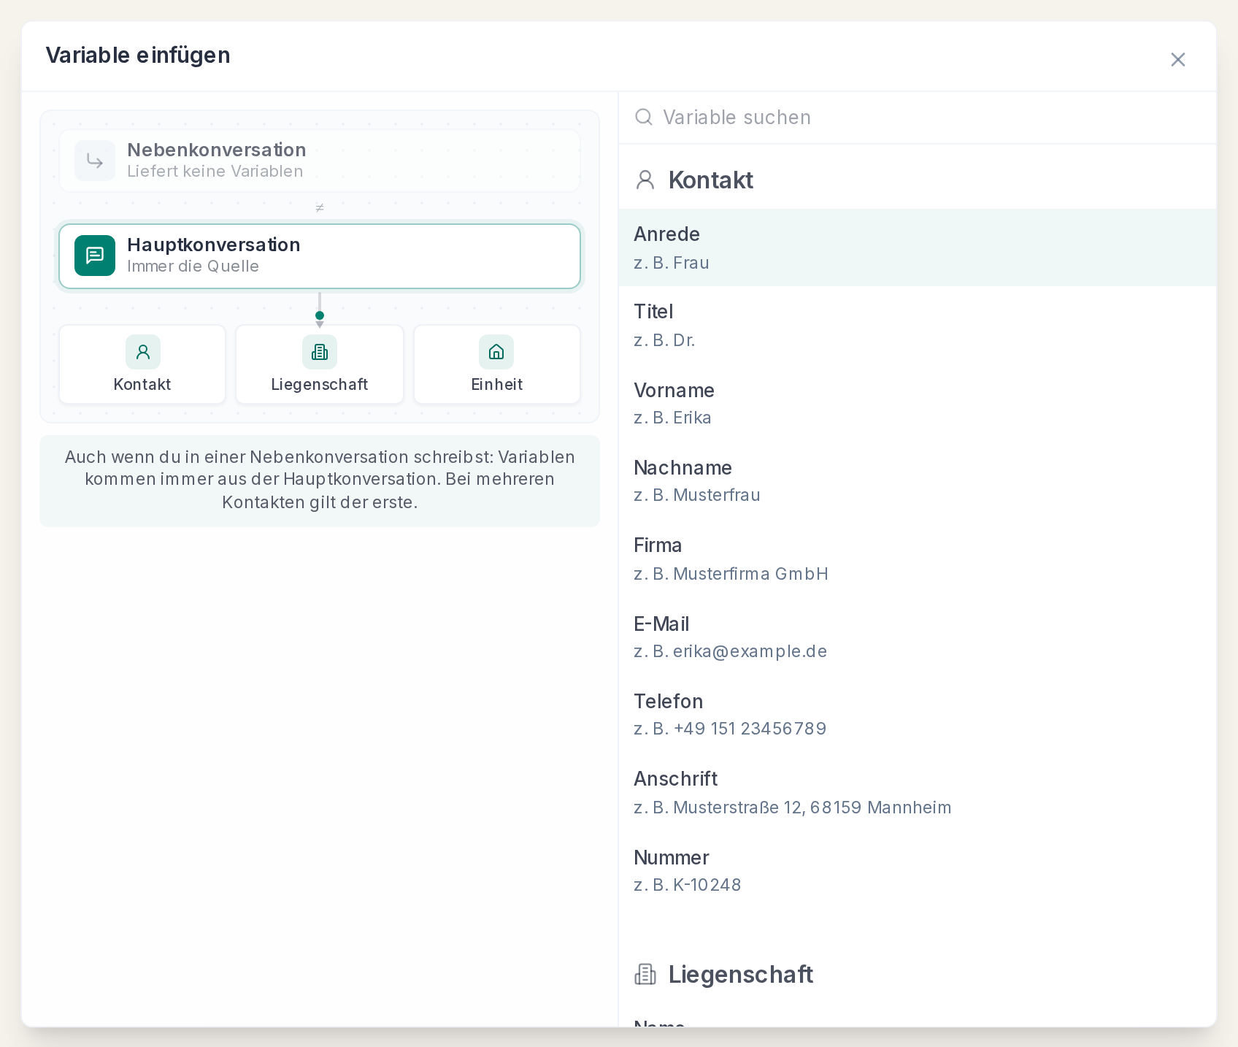Insert the Firma variable
This screenshot has width=1238, height=1047.
click(x=917, y=559)
